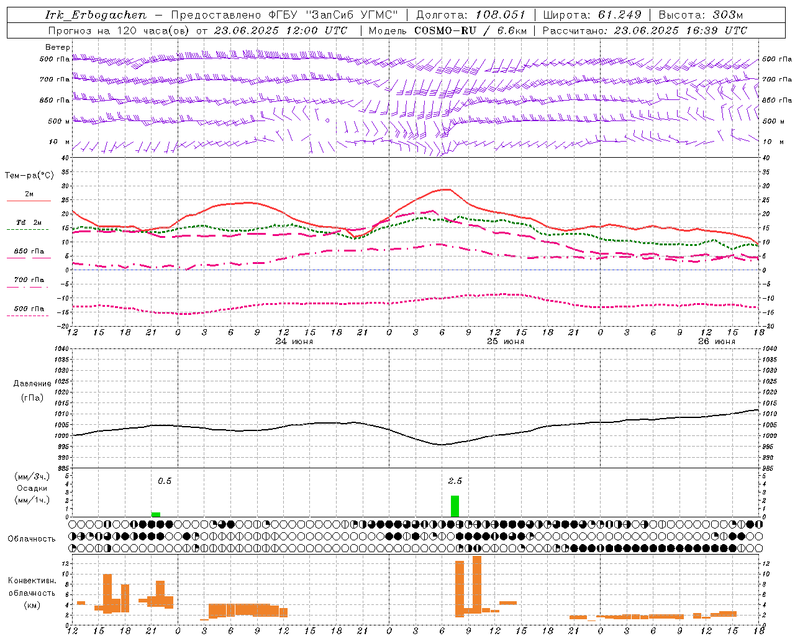Click the '(мм/1ч.)' precipitation unit label

pyautogui.click(x=32, y=500)
